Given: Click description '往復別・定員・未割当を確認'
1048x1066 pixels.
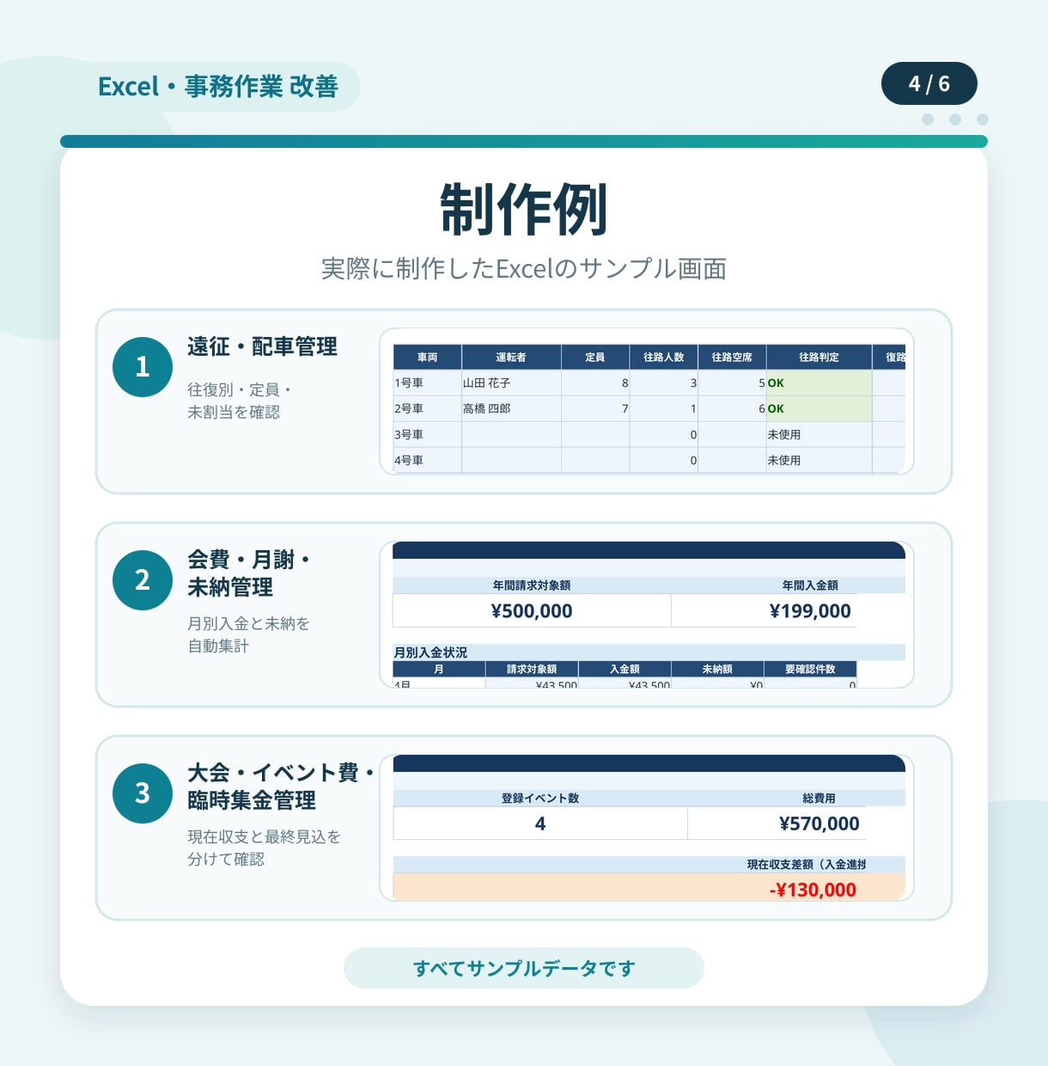Looking at the screenshot, I should [x=240, y=401].
